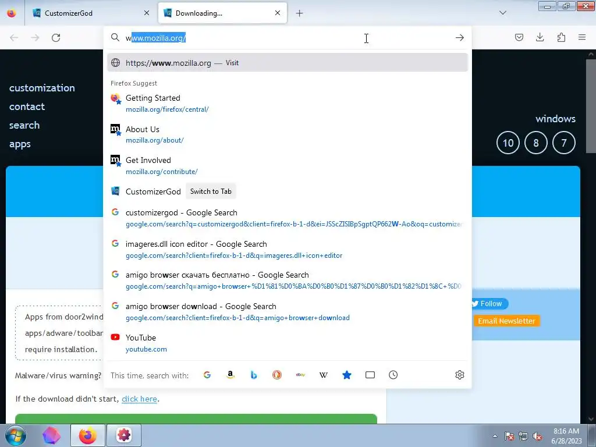This screenshot has width=596, height=447.
Task: Search with Wikipedia this time
Action: point(324,375)
